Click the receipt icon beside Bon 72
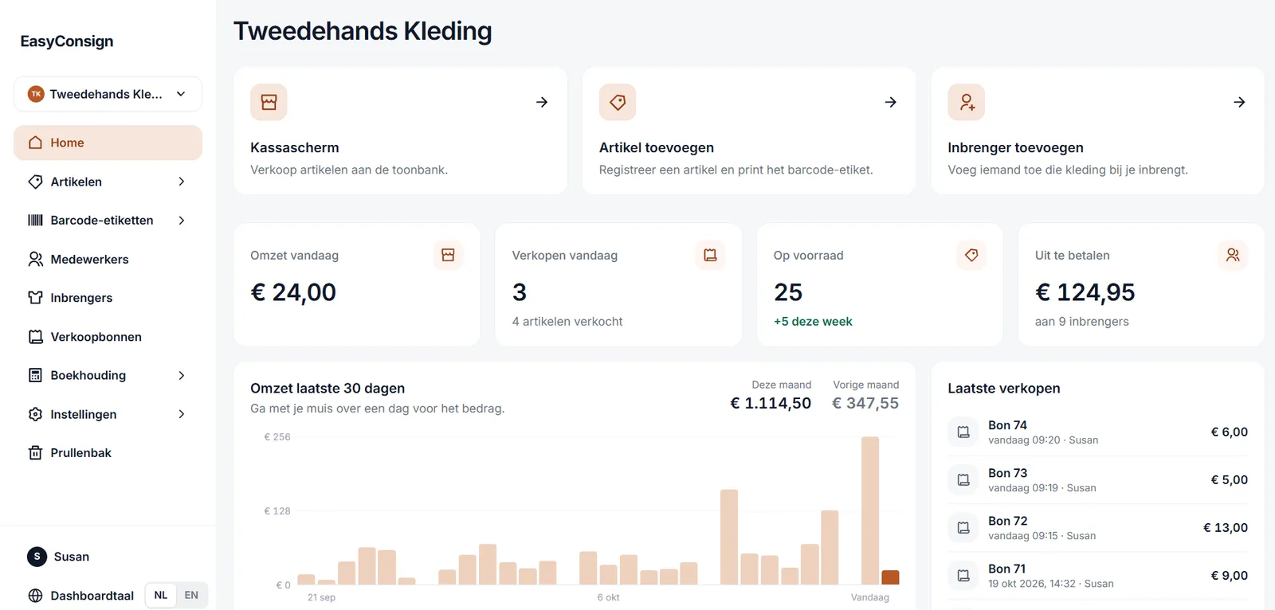The image size is (1275, 610). (963, 527)
